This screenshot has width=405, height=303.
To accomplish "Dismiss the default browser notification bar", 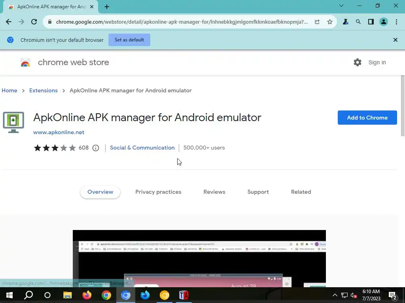I will [395, 40].
